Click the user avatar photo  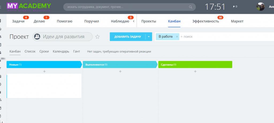[x=260, y=7]
